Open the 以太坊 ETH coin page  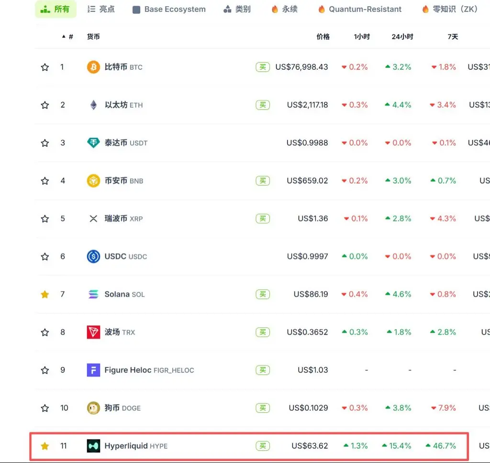124,105
